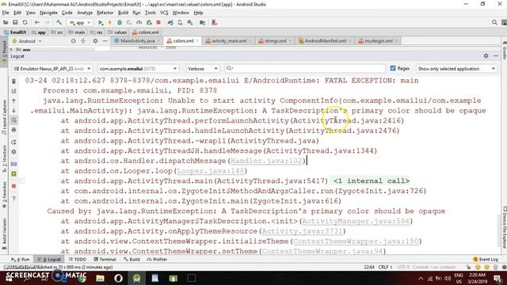
Task: Open the SDK Manager toolbar icon
Action: pos(190,23)
